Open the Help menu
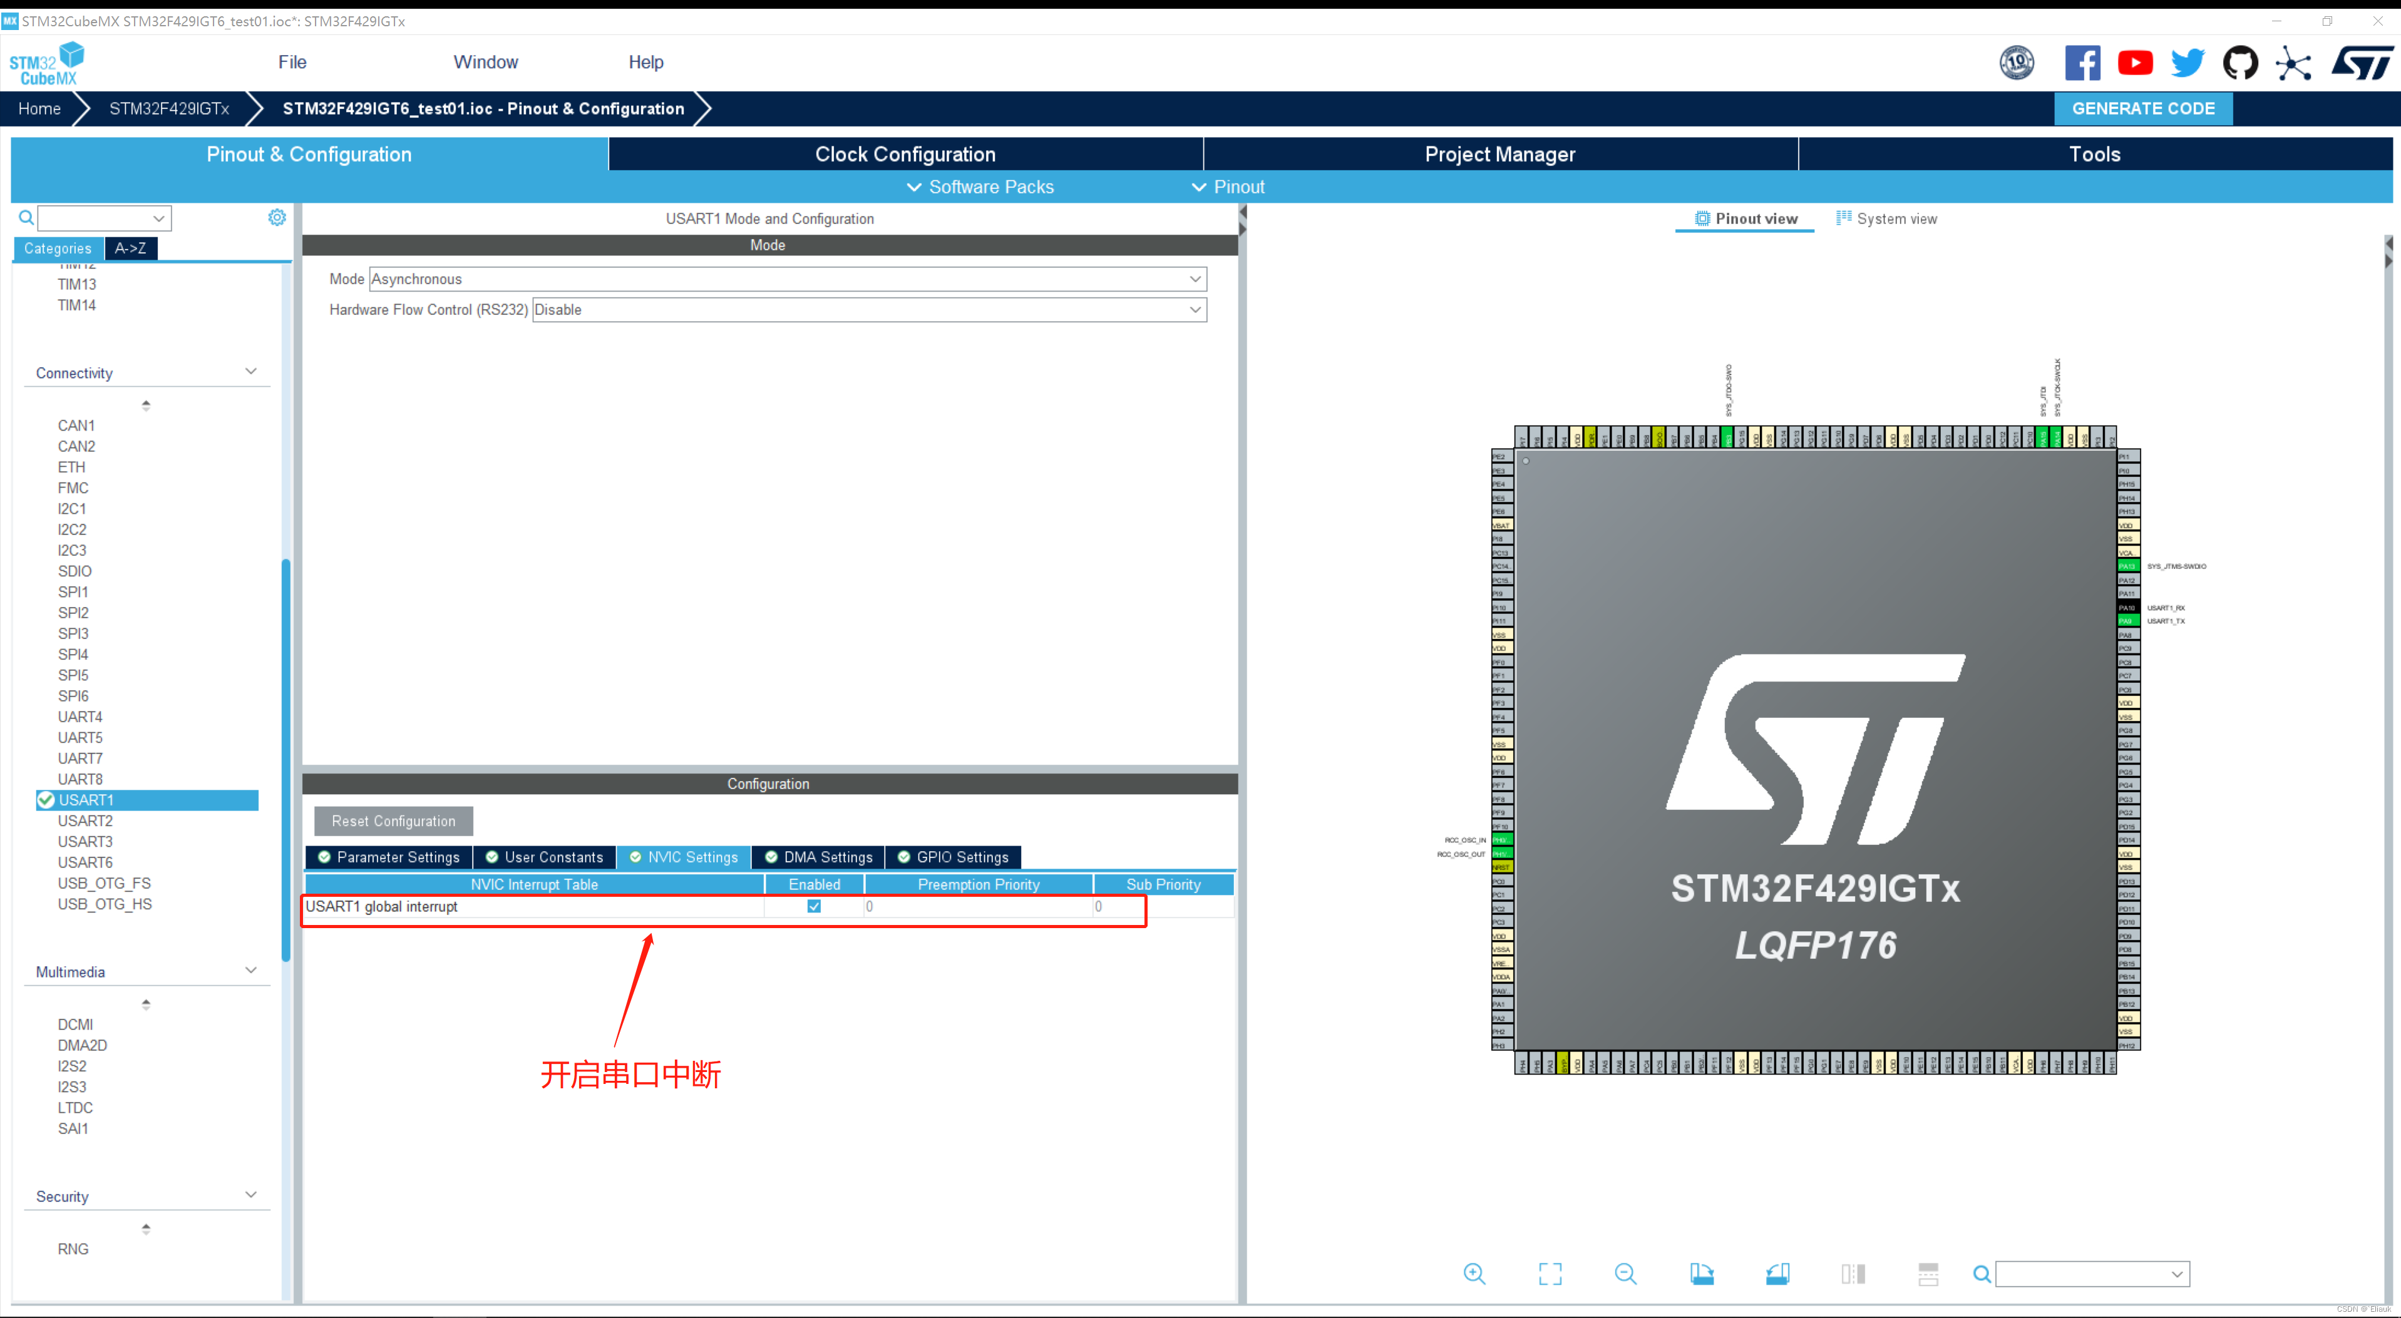 pyautogui.click(x=646, y=61)
